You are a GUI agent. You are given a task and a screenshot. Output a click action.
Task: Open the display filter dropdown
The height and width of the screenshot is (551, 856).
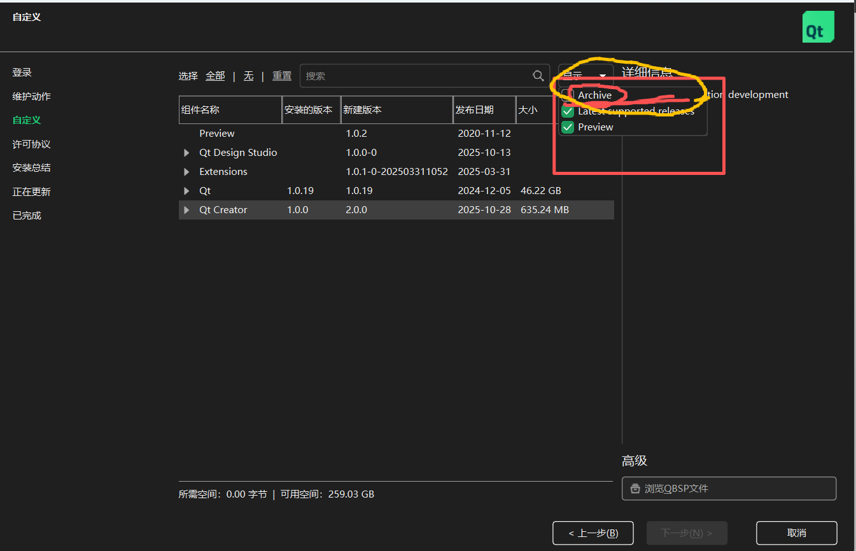coord(586,75)
